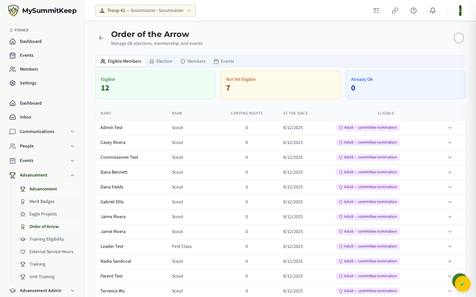Image resolution: width=476 pixels, height=297 pixels.
Task: Select the Eligible Members tab
Action: (x=121, y=61)
